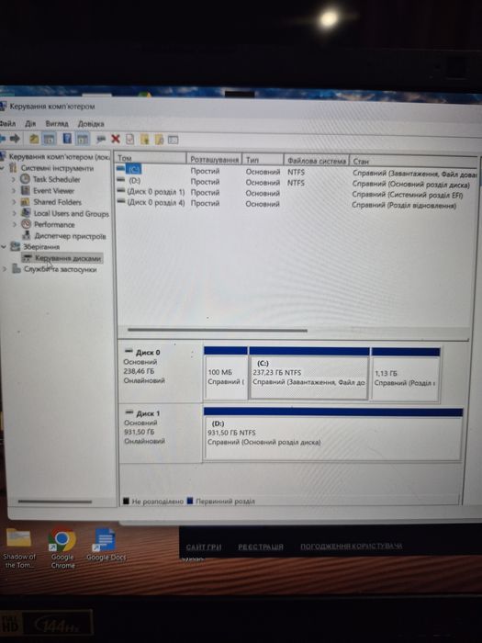The width and height of the screenshot is (482, 643).
Task: Click the view settings icon at toolbar end
Action: click(x=173, y=140)
